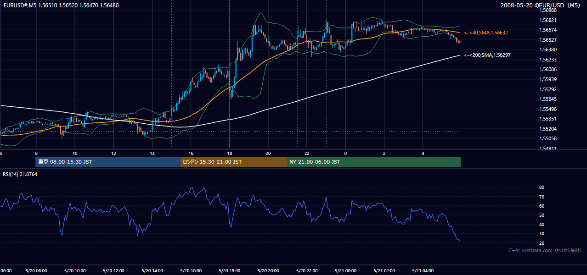The width and height of the screenshot is (587, 275).
Task: Click the '5/20 10:00' bottom time label
Action: click(74, 271)
